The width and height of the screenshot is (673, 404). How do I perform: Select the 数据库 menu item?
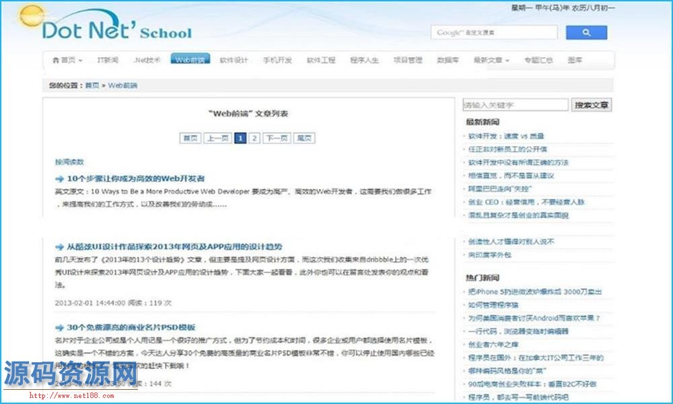pyautogui.click(x=448, y=61)
